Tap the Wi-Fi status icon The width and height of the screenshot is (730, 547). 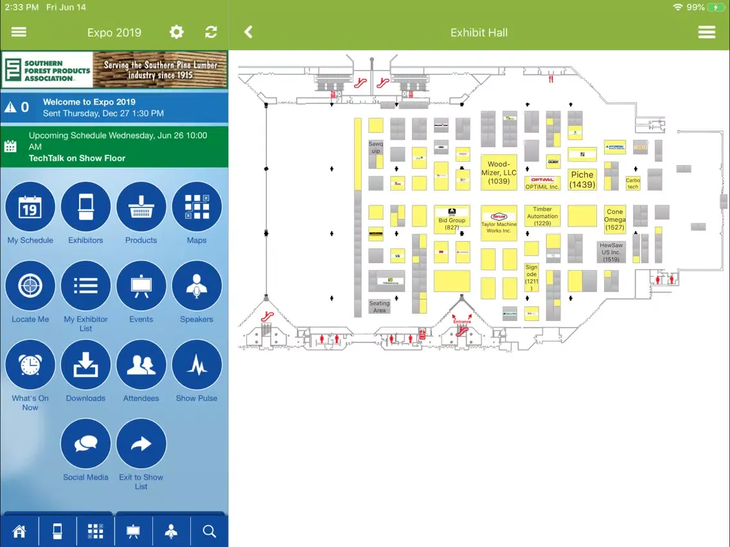678,7
